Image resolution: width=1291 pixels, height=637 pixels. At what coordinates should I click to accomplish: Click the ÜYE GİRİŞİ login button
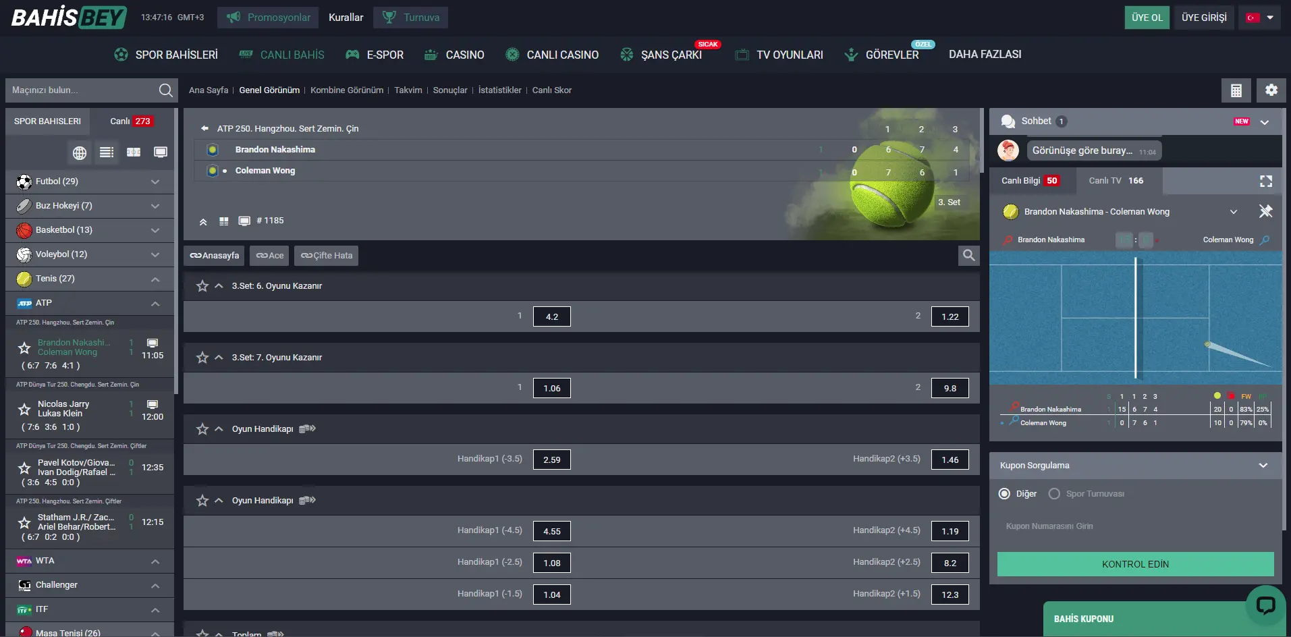click(x=1204, y=18)
